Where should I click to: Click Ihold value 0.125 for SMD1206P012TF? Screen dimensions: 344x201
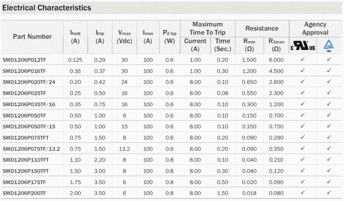[x=75, y=60]
